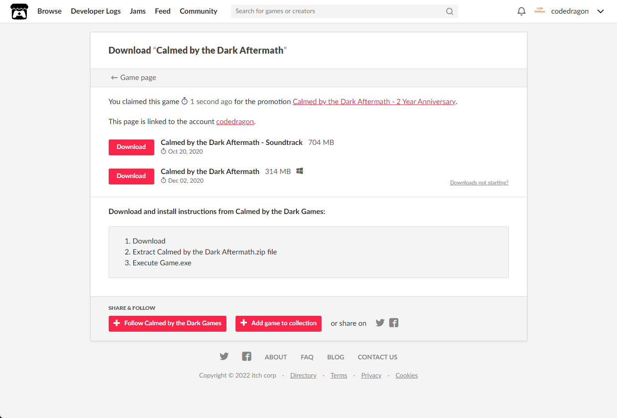
Task: Open the footer Twitter icon
Action: 224,356
